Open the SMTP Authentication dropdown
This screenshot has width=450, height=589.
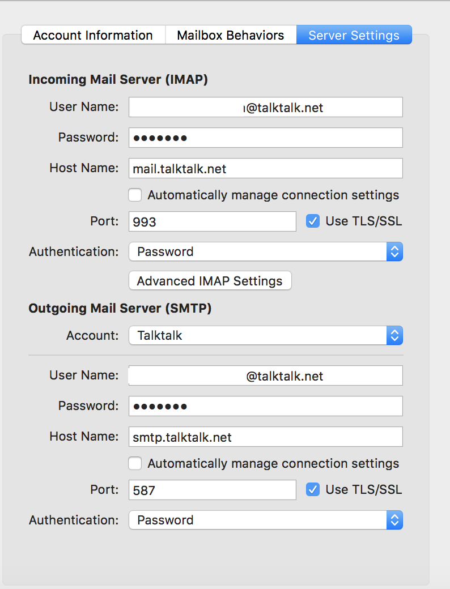265,520
